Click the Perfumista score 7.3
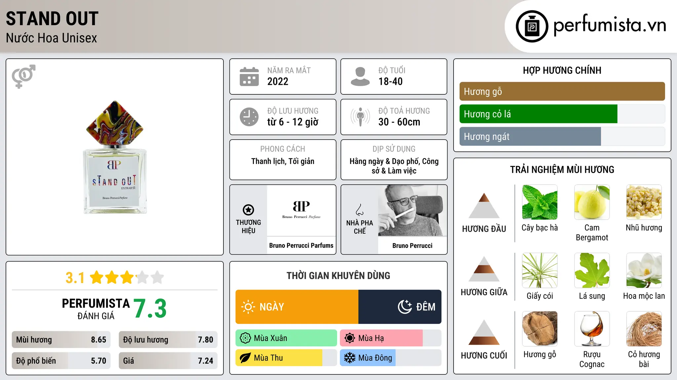 click(x=150, y=309)
